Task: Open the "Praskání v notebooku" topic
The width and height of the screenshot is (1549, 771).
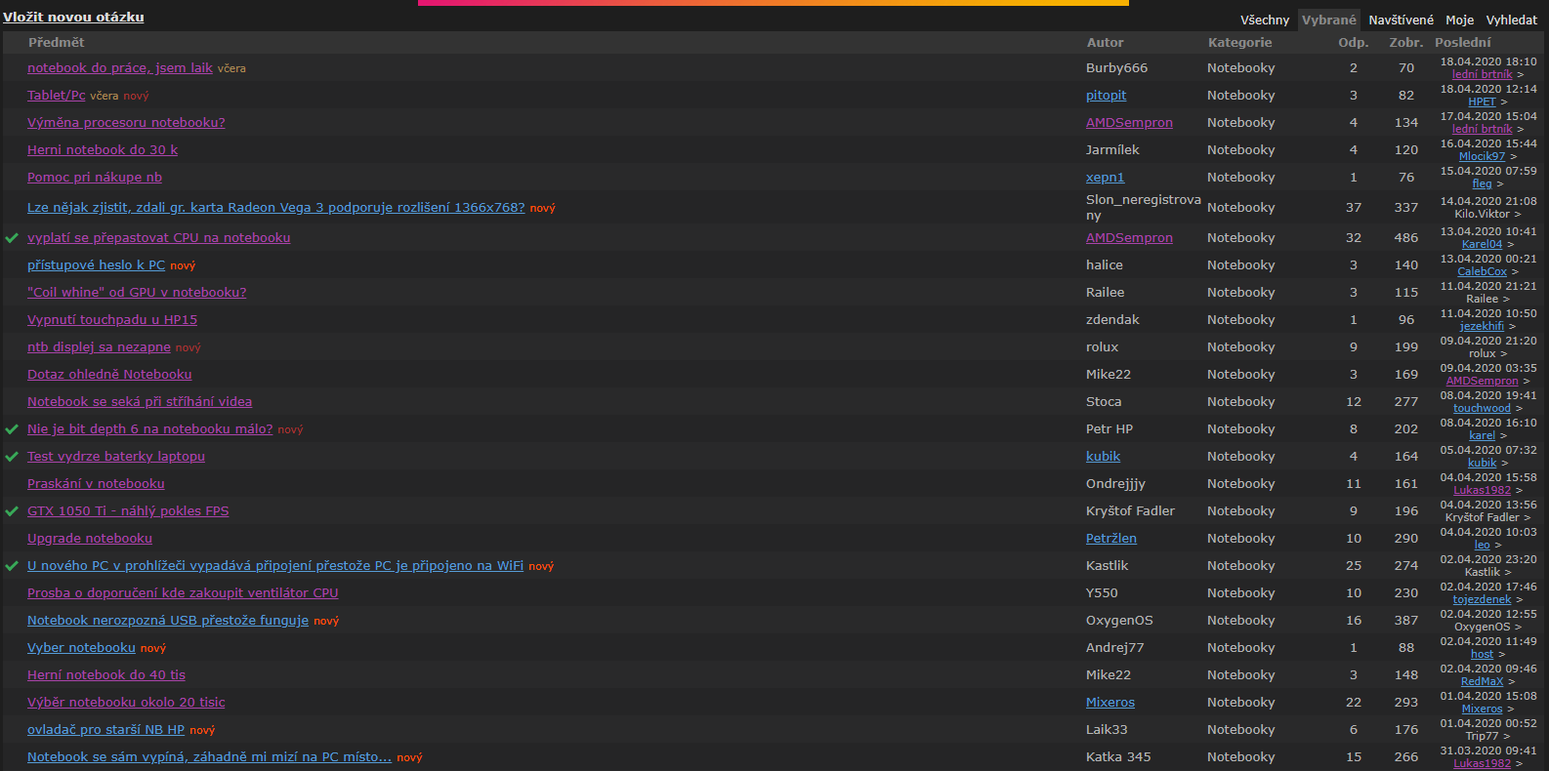Action: [96, 484]
